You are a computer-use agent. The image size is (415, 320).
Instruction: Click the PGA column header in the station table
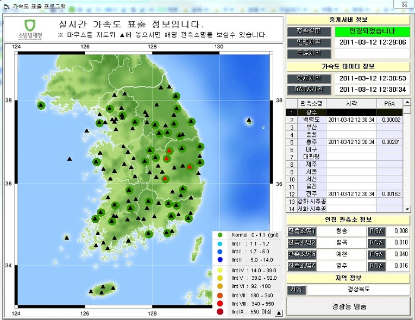388,103
